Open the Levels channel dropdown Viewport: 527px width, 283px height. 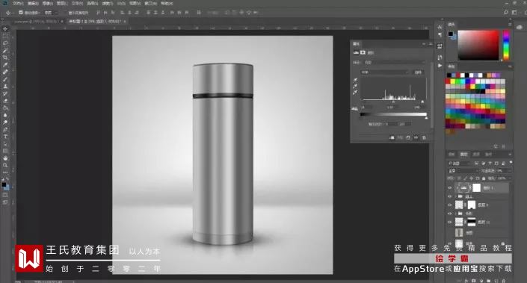coord(385,72)
